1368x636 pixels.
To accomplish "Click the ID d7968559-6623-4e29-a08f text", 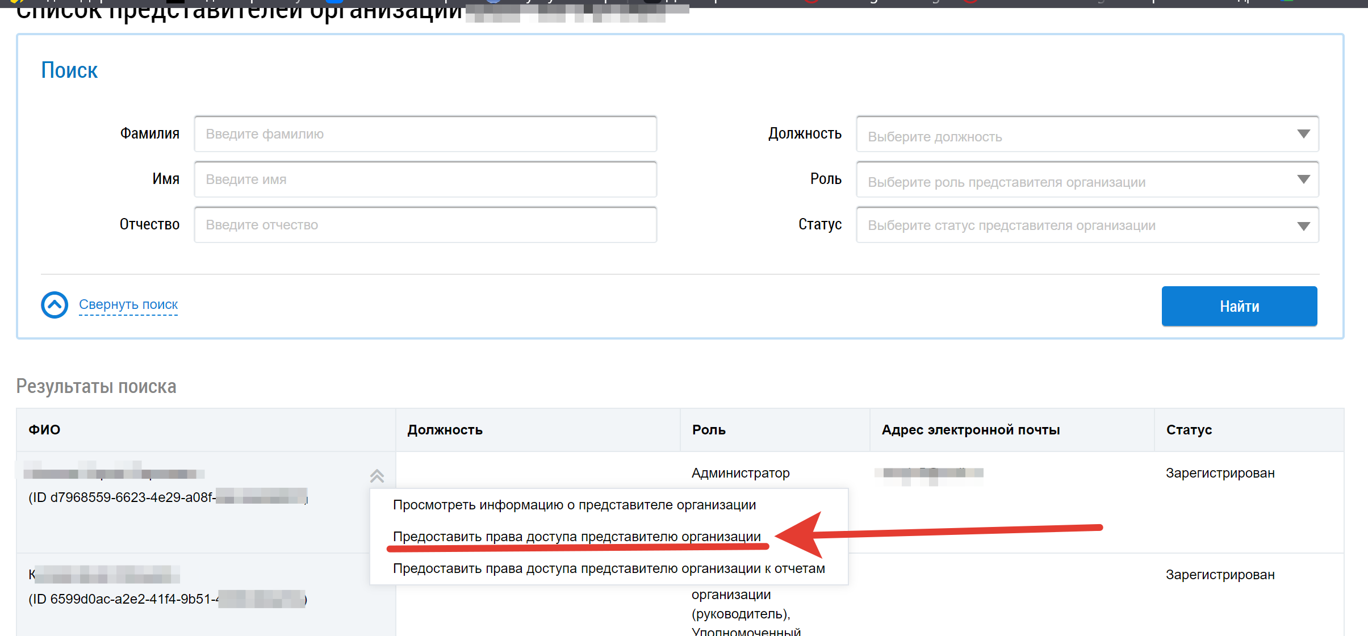I will (x=122, y=497).
